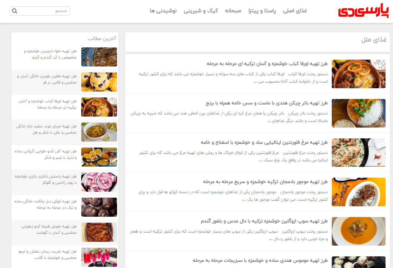Open sidebar post خورش قیمه کدو زعفرانی
The image size is (393, 268).
coord(49,230)
